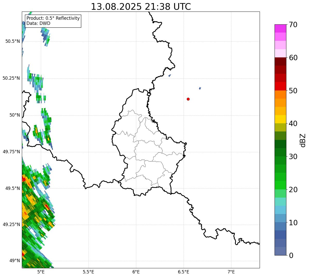Click the latitude label 49.5°N
Screen dimensions: 309x277
13,188
